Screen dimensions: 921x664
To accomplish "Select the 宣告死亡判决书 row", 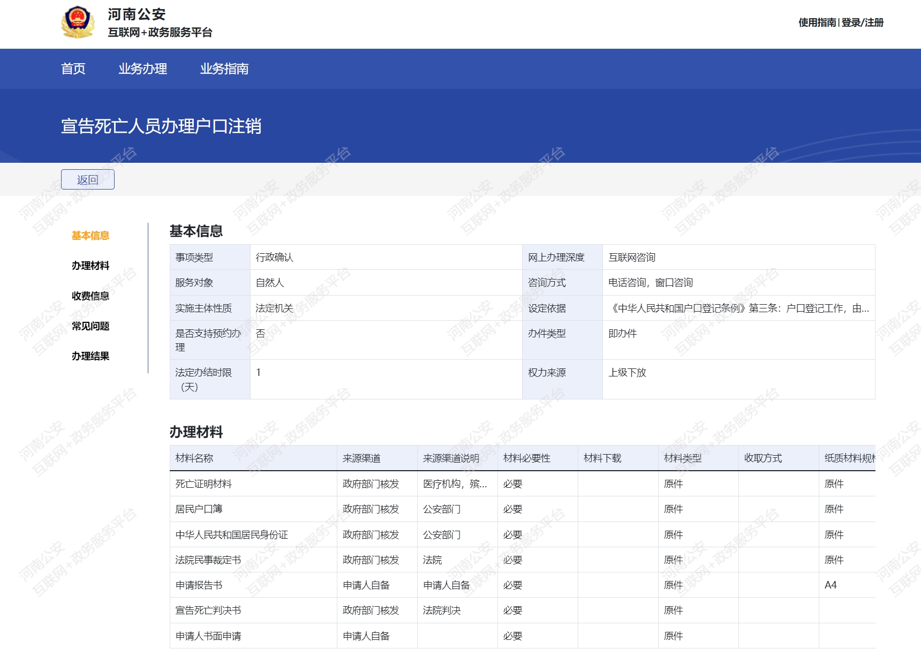I will [x=208, y=610].
